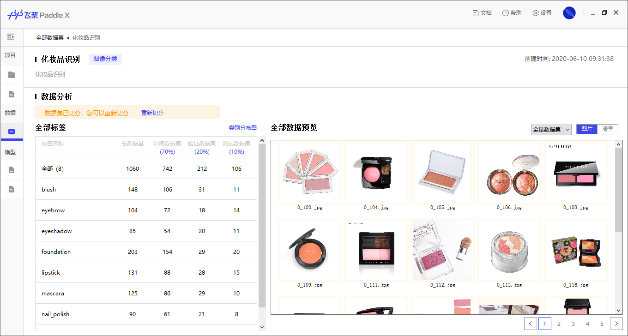Go to page 5

pyautogui.click(x=602, y=324)
